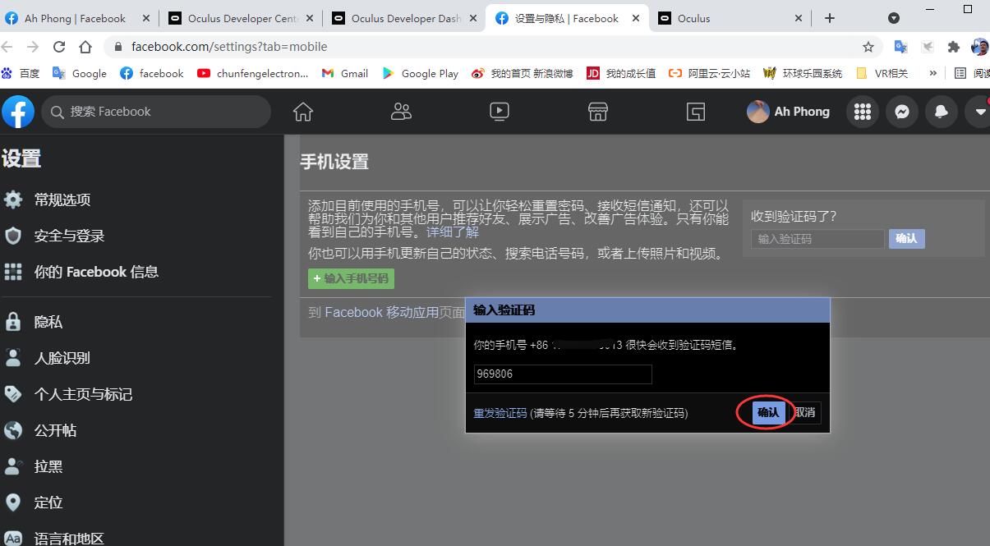The height and width of the screenshot is (546, 990).
Task: Click the 详细了解 learn more link
Action: 452,232
